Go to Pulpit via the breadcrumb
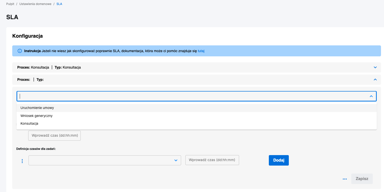The width and height of the screenshot is (384, 192). point(10,4)
